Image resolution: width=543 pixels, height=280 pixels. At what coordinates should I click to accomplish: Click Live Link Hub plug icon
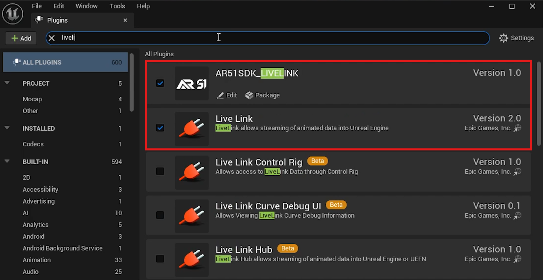192,259
